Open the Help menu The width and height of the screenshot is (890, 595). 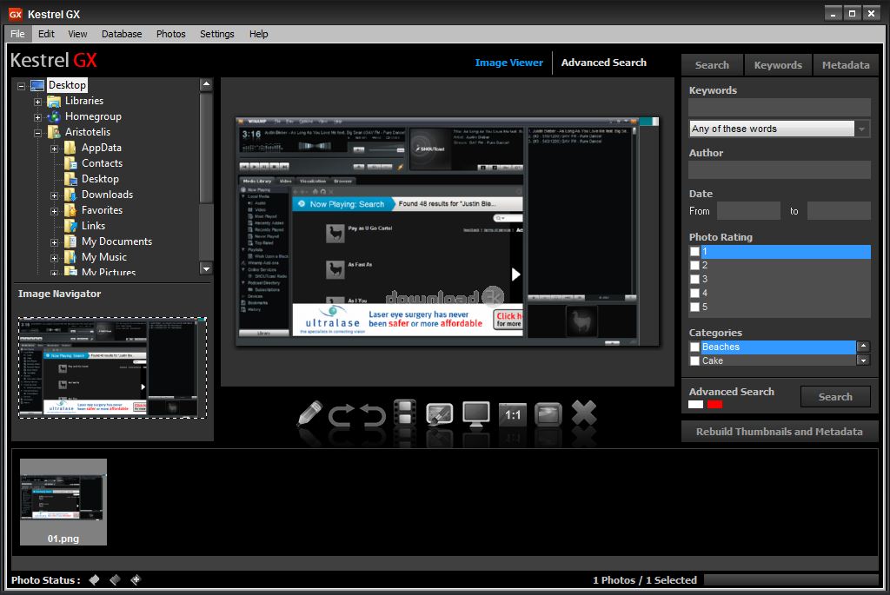[x=258, y=34]
